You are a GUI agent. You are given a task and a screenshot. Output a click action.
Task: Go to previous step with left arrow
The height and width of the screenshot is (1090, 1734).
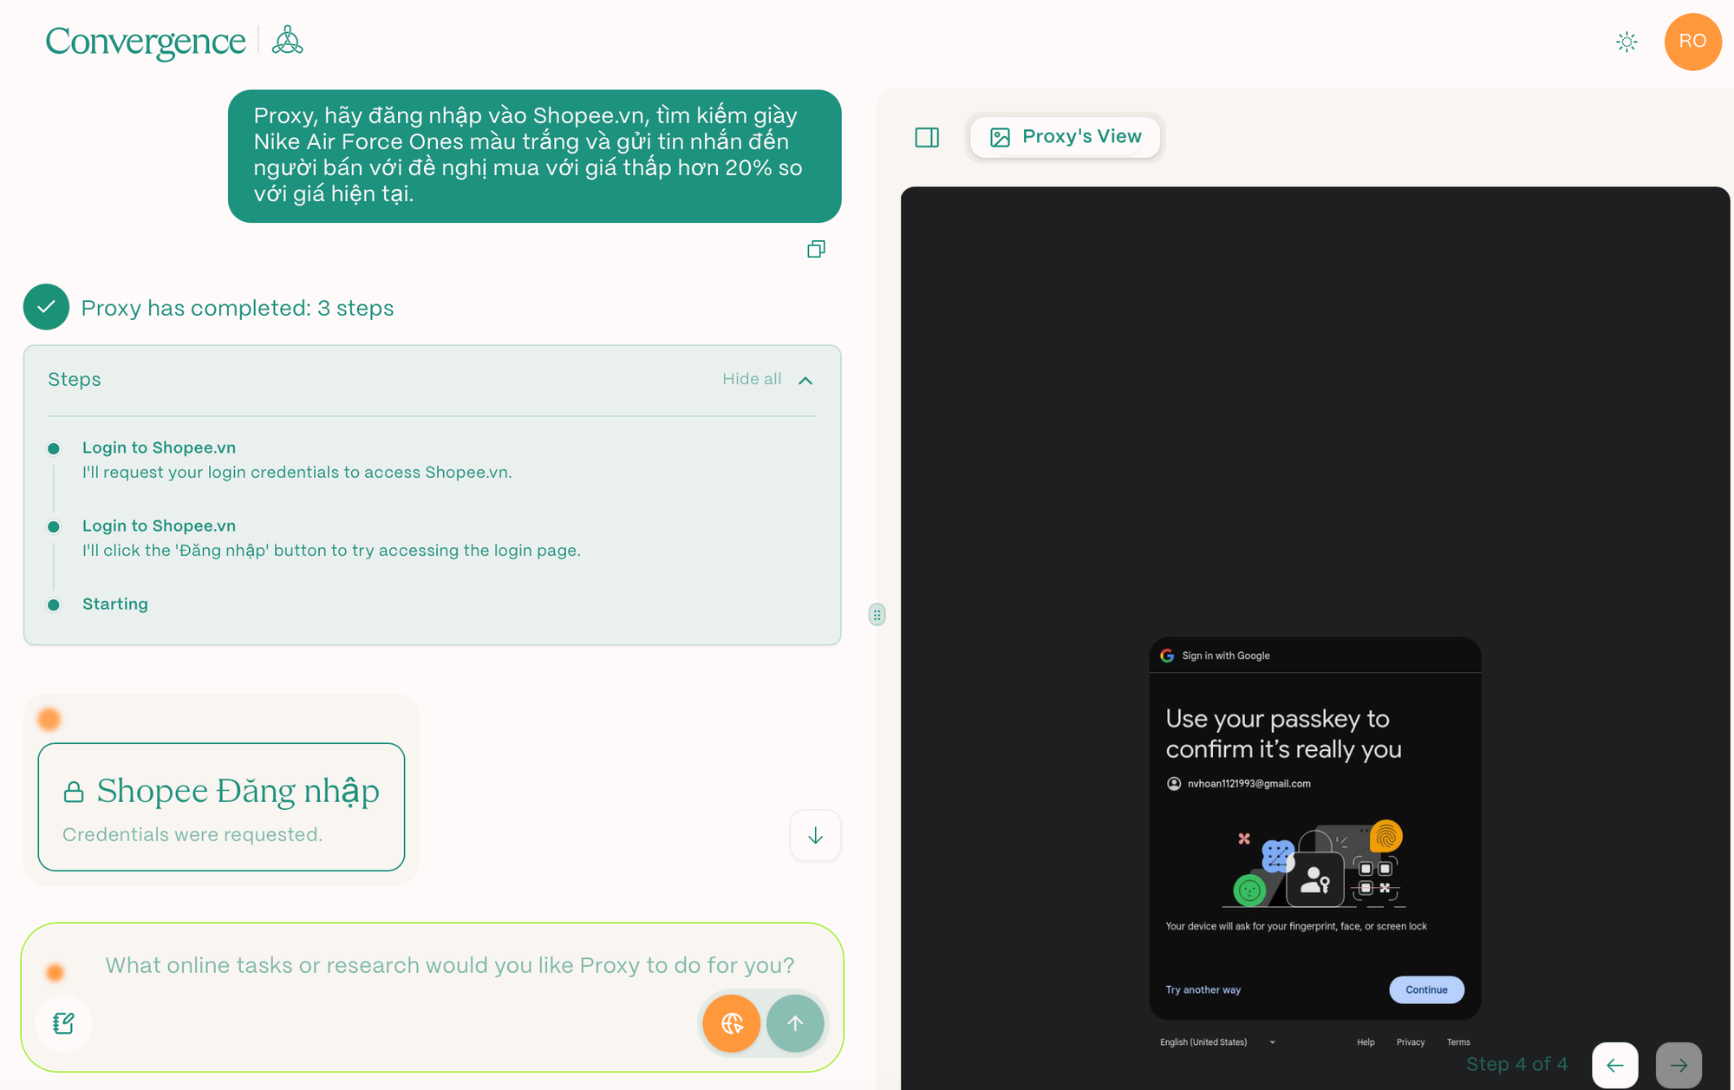point(1614,1065)
